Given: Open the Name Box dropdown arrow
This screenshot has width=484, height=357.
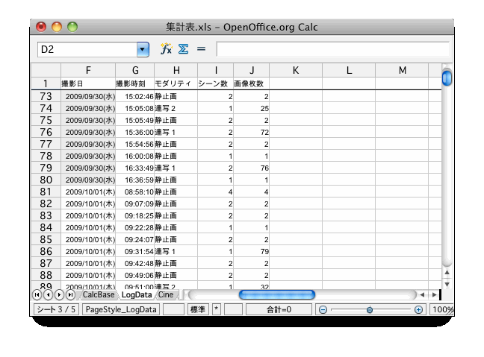Looking at the screenshot, I should pos(143,49).
